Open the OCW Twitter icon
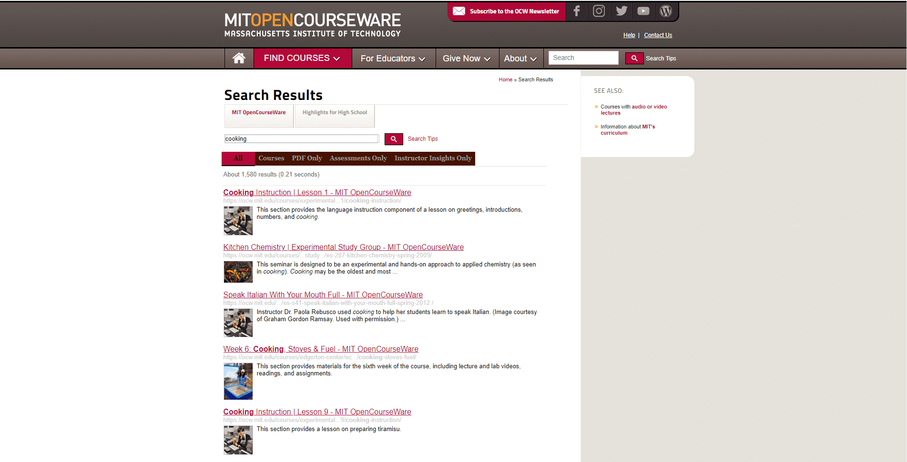907x462 pixels. (622, 11)
